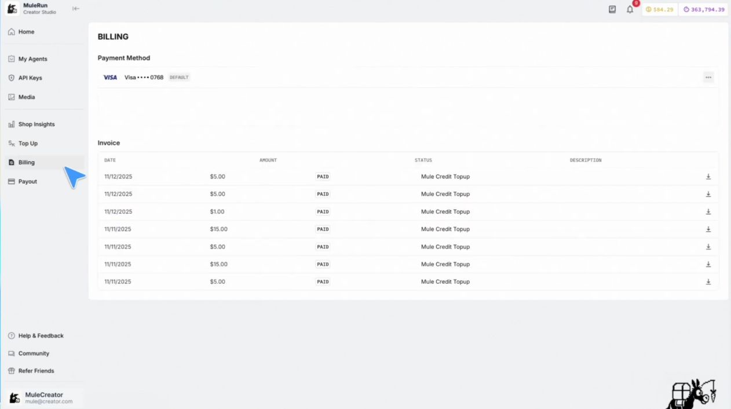Click the Invoice heading
The image size is (731, 409).
(x=109, y=143)
